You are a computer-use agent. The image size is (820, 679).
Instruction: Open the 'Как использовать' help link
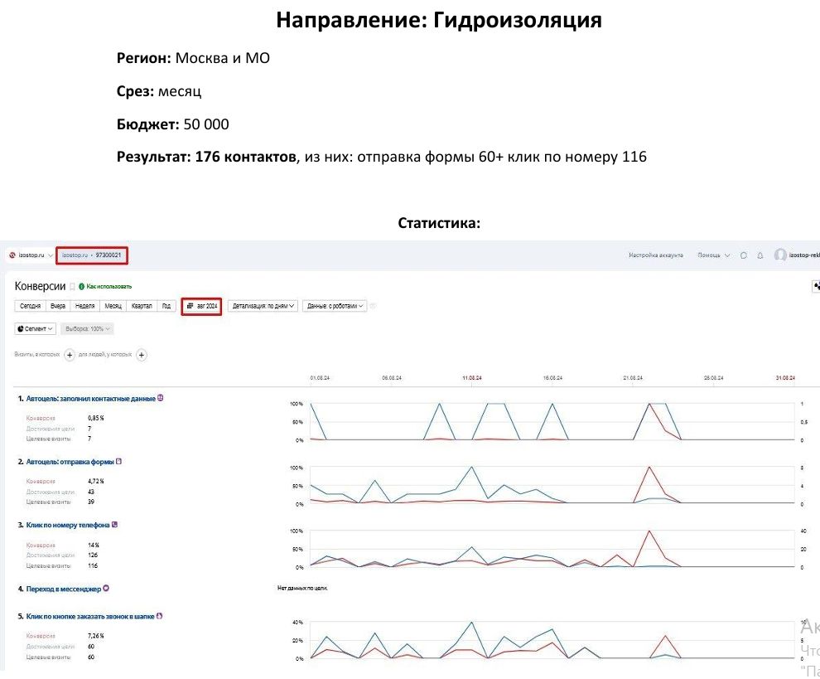(x=109, y=286)
